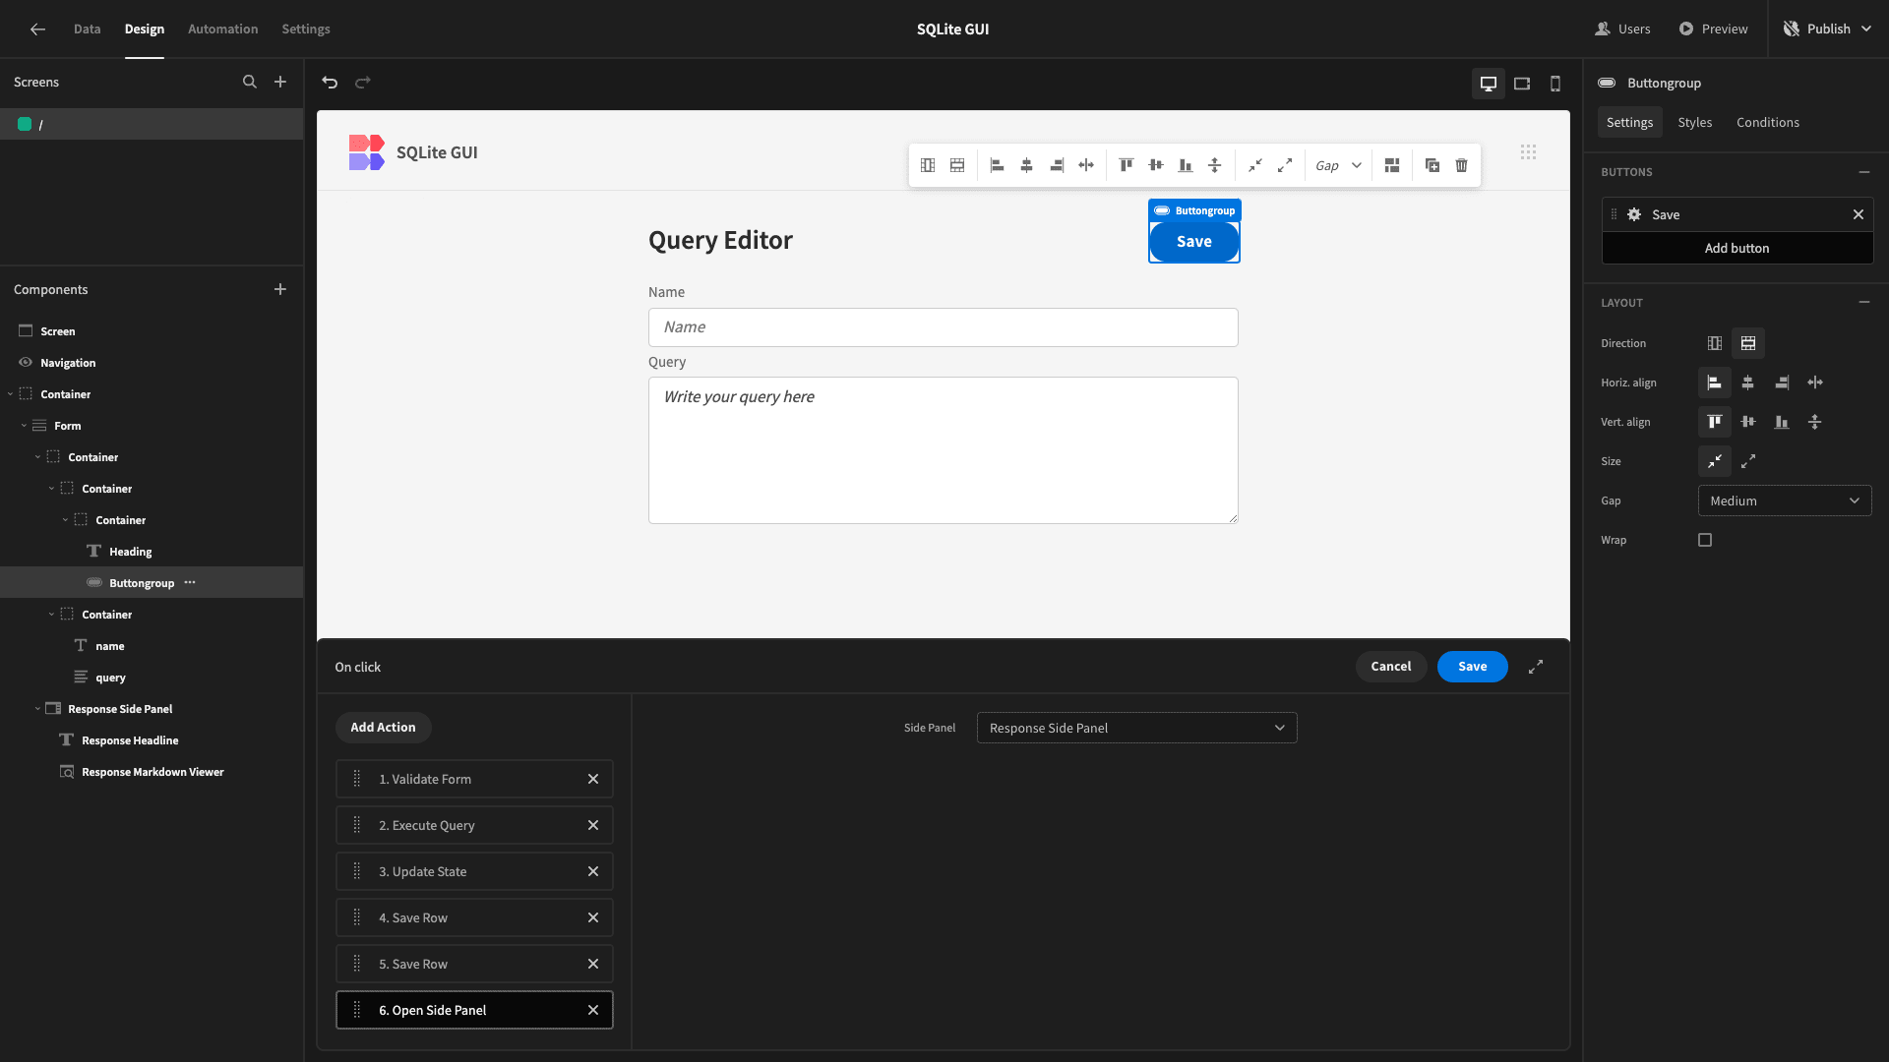Viewport: 1889px width, 1062px height.
Task: Open Save button settings gear icon
Action: click(x=1634, y=214)
